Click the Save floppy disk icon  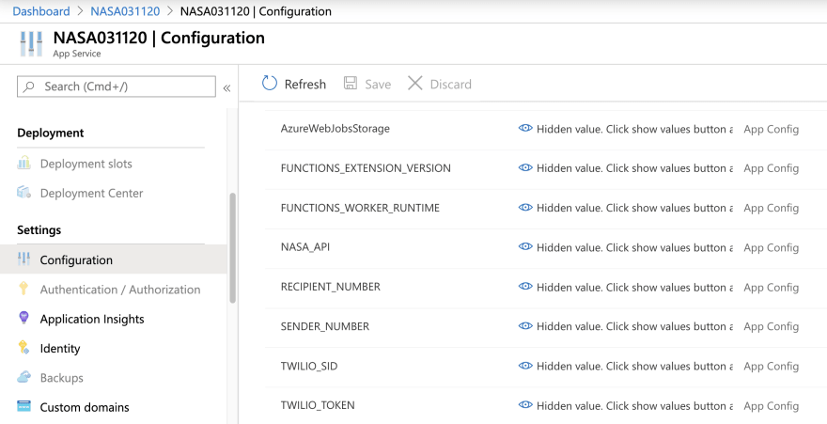click(x=351, y=84)
